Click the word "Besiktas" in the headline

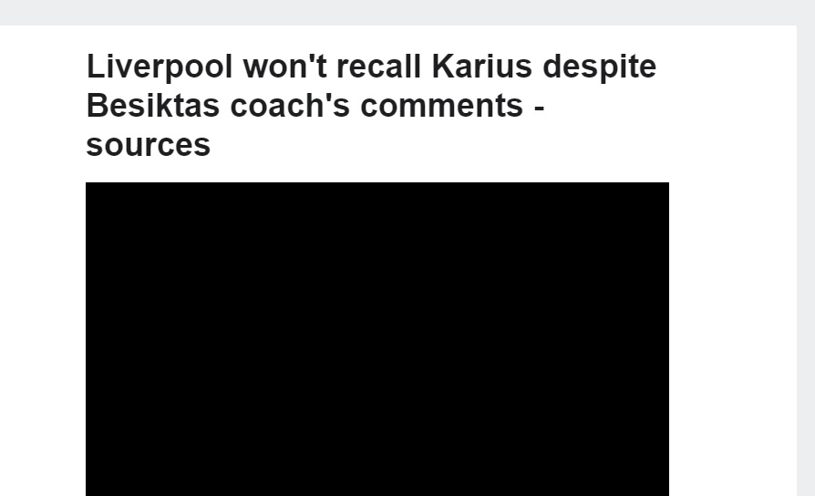[153, 106]
